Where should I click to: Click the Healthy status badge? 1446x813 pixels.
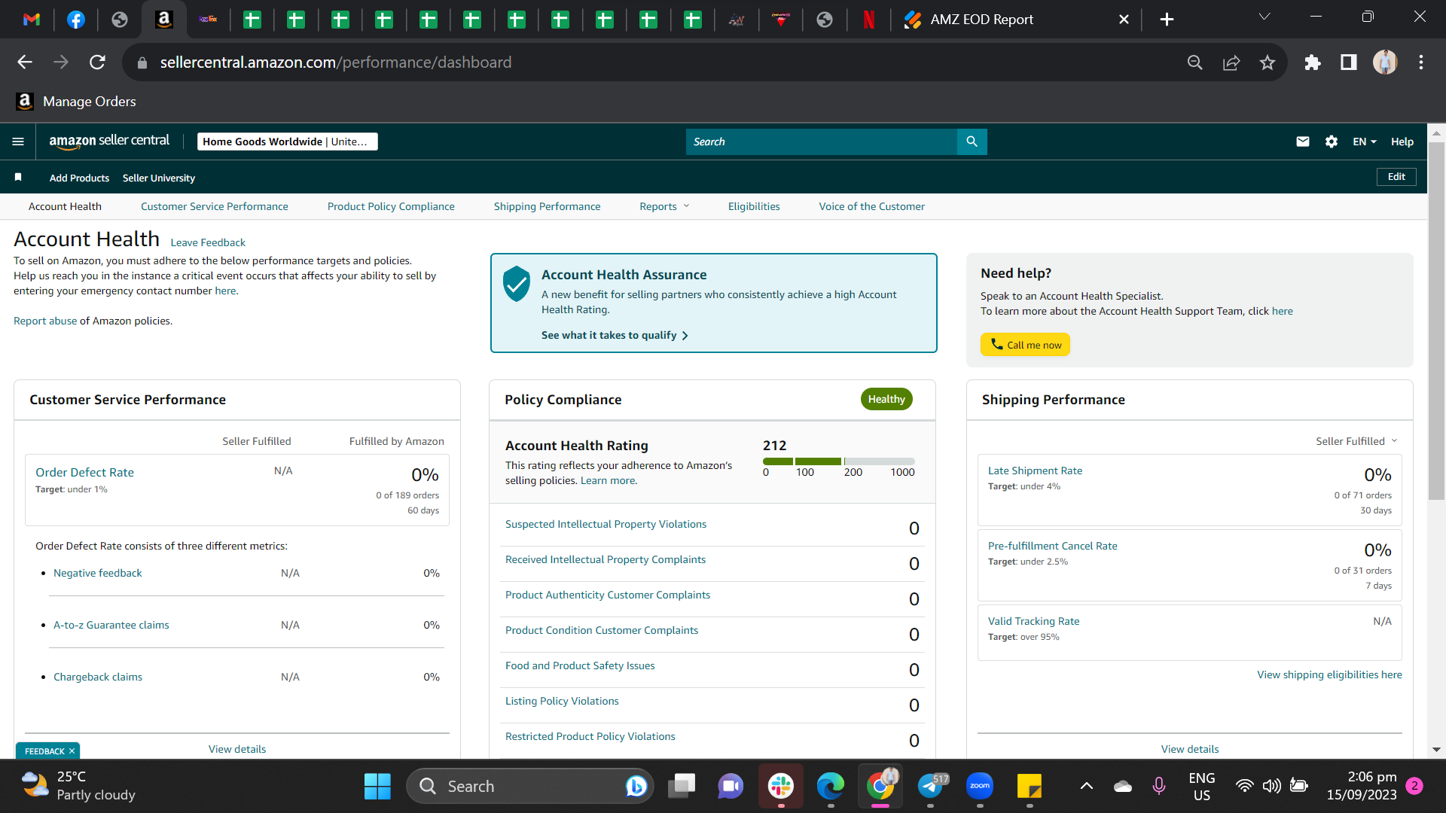(x=886, y=399)
